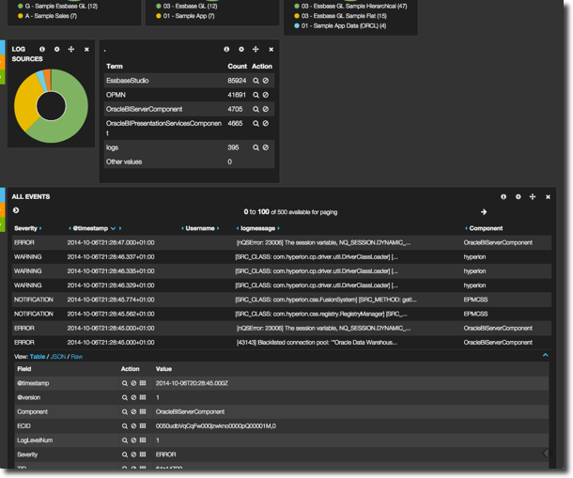573x478 pixels.
Task: Exclude the @timestamp field value
Action: tap(133, 383)
